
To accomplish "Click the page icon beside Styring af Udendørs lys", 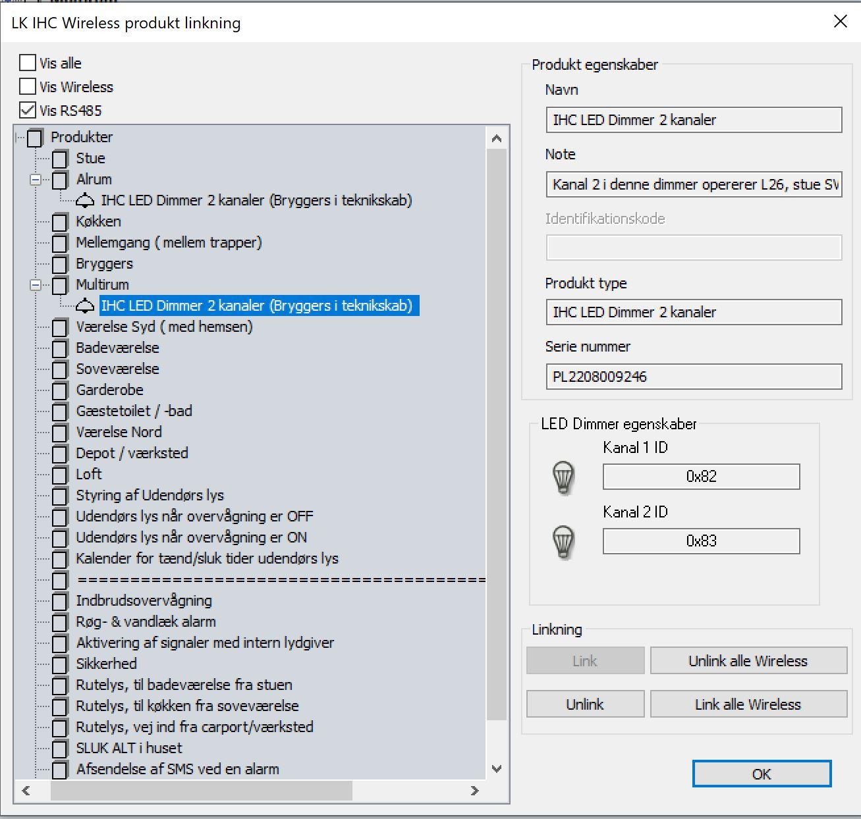I will [60, 496].
